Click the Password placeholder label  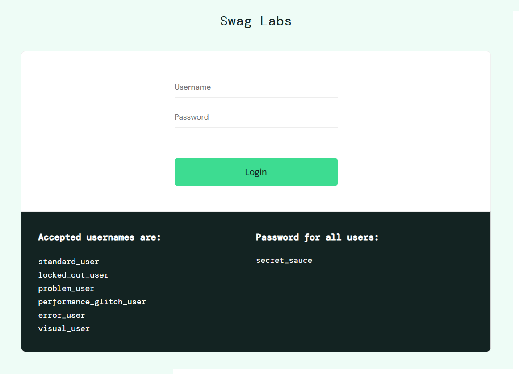tap(191, 117)
